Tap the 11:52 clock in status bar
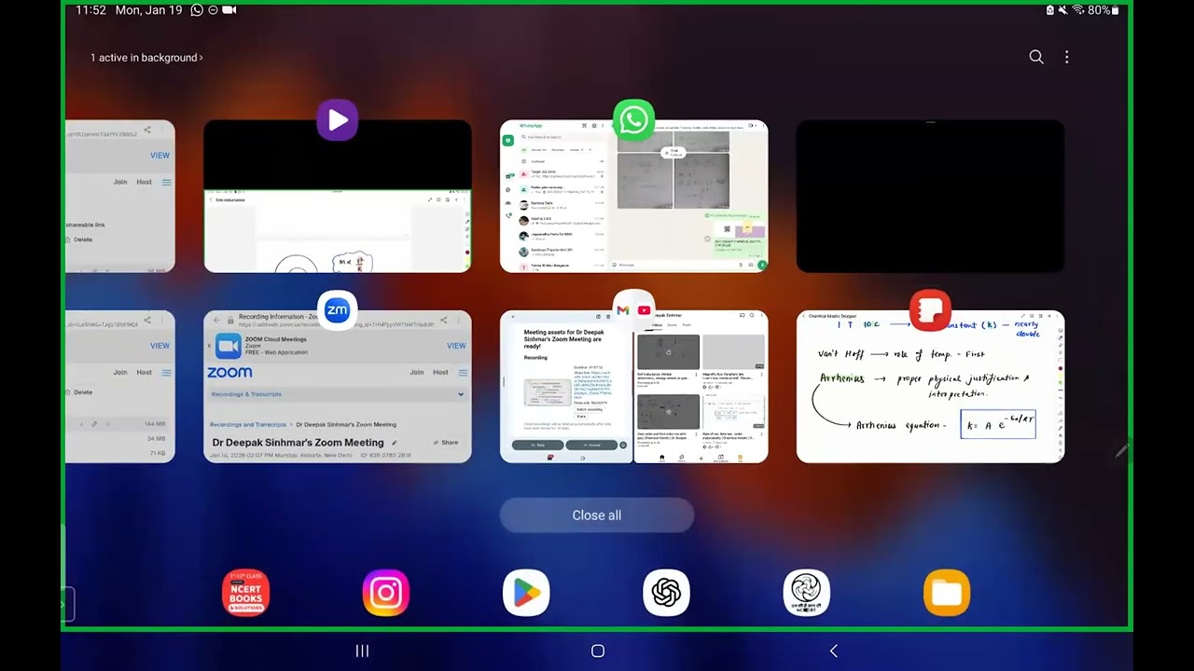The height and width of the screenshot is (671, 1194). pyautogui.click(x=90, y=10)
